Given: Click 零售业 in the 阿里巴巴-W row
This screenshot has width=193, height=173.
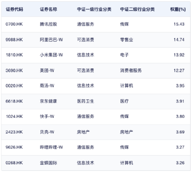Looking at the screenshot, I should coord(127,40).
